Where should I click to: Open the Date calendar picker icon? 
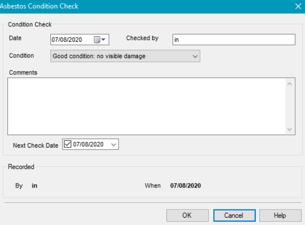[100, 40]
